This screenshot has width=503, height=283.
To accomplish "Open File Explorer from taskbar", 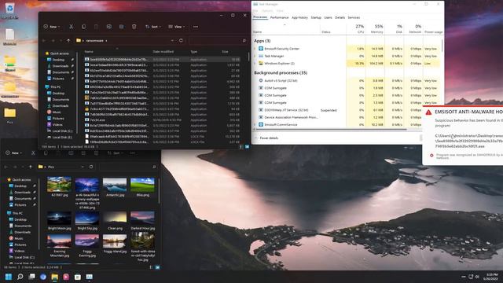I will pyautogui.click(x=54, y=277).
